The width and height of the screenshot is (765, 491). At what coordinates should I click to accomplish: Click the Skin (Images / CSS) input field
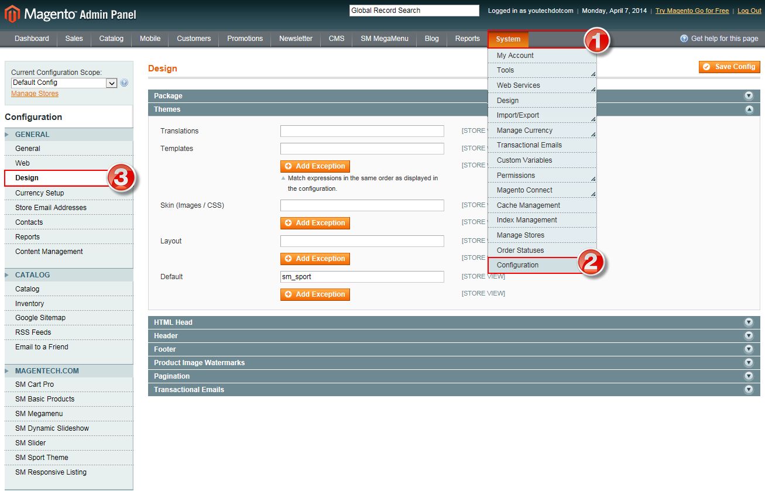362,205
